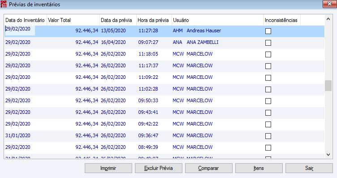Click the time 09:42:22
Screen dimensions: 337x178
pos(148,124)
